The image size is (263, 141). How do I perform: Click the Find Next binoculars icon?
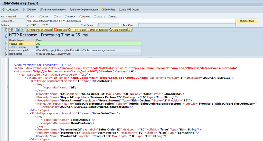(x=22, y=30)
